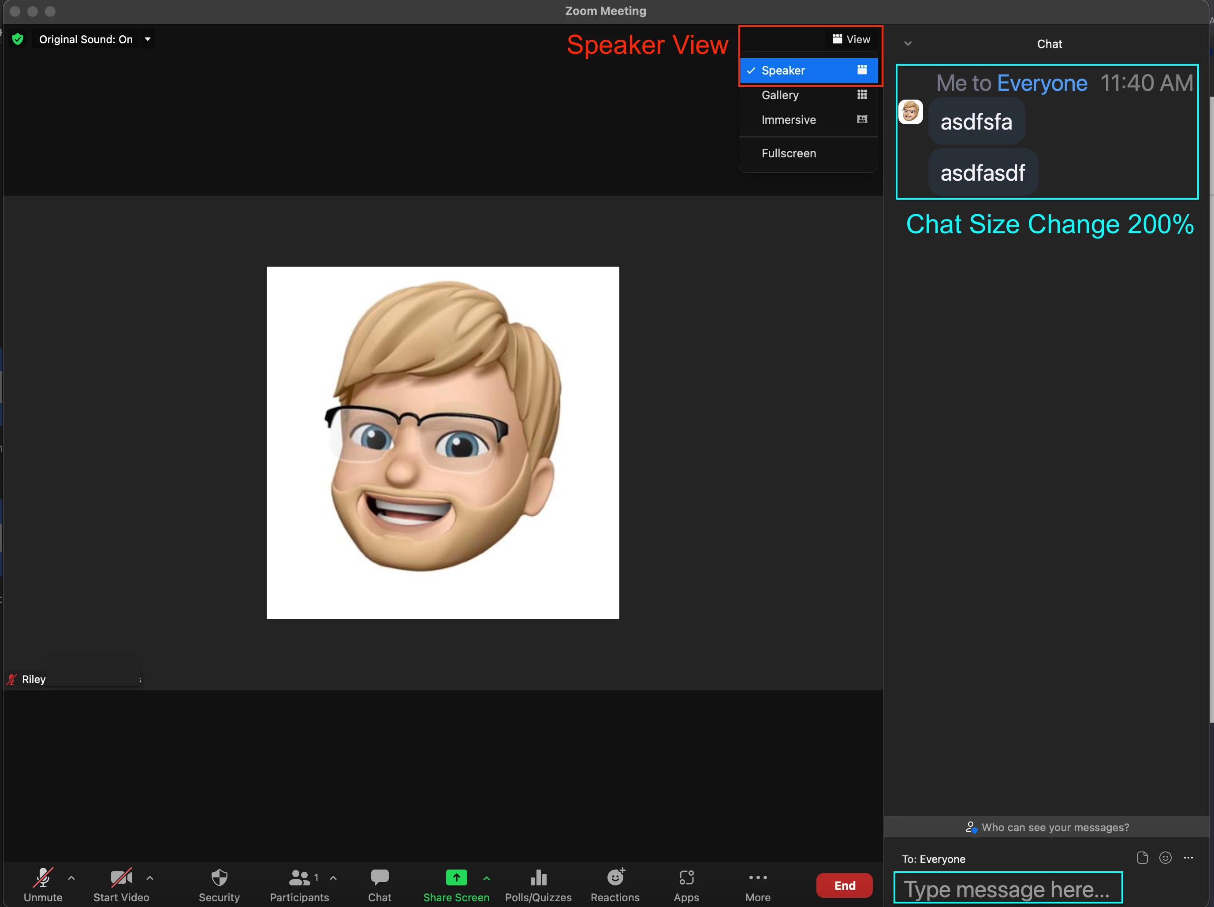Click the Security shield icon
The height and width of the screenshot is (907, 1214).
pyautogui.click(x=219, y=878)
